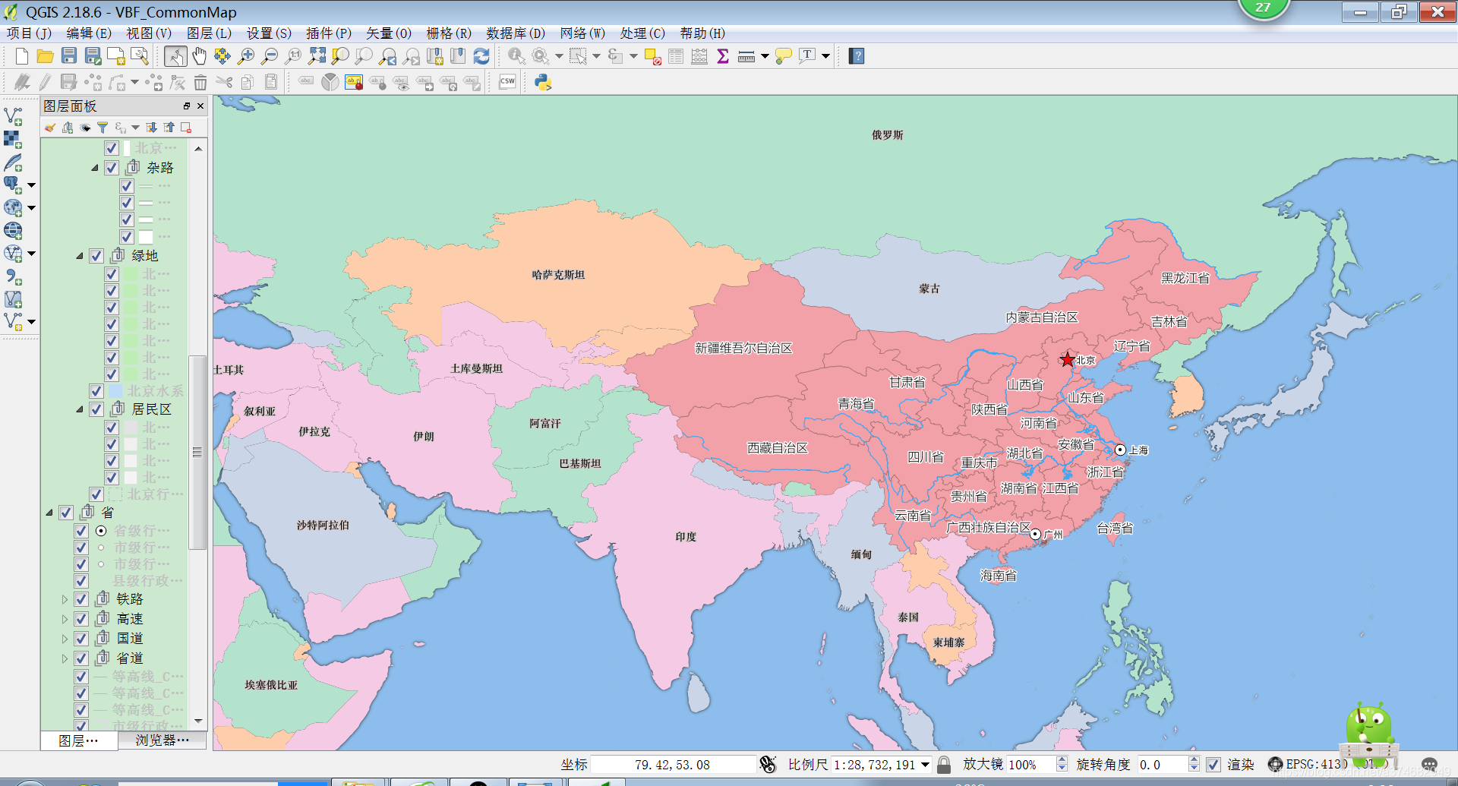
Task: Create a new project with the blank-page icon
Action: (x=22, y=56)
